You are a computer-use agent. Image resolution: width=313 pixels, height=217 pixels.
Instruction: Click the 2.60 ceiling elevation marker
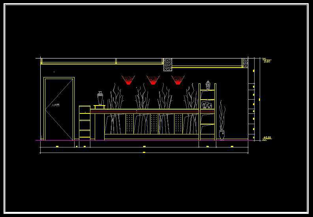pos(266,61)
